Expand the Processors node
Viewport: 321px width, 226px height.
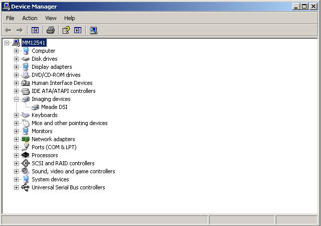pyautogui.click(x=16, y=155)
